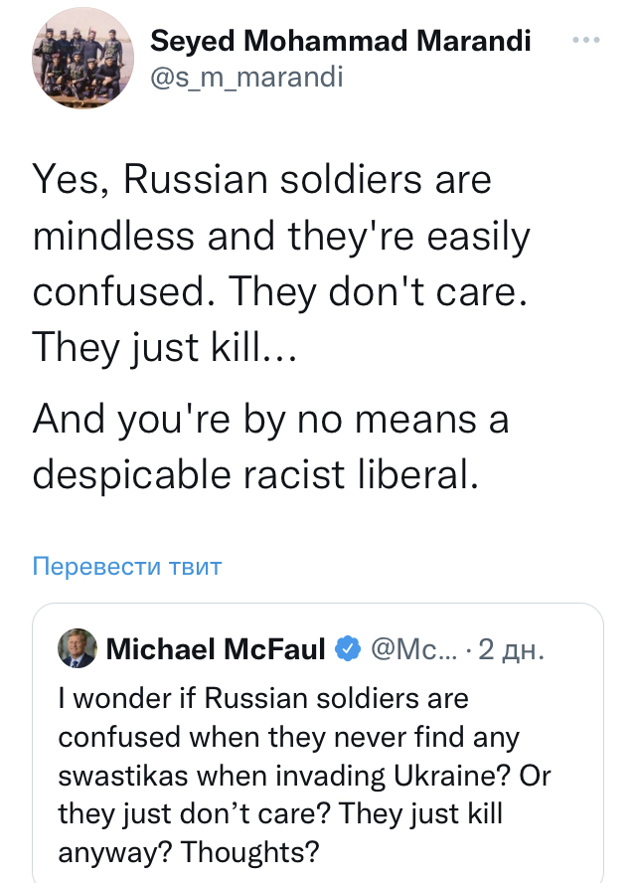
Task: Click the 2 дн. timestamp
Action: pyautogui.click(x=511, y=649)
